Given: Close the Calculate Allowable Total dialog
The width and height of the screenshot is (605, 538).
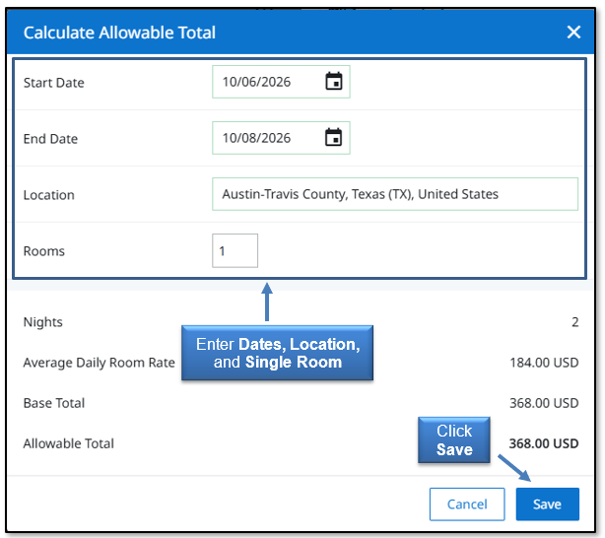Looking at the screenshot, I should (573, 33).
